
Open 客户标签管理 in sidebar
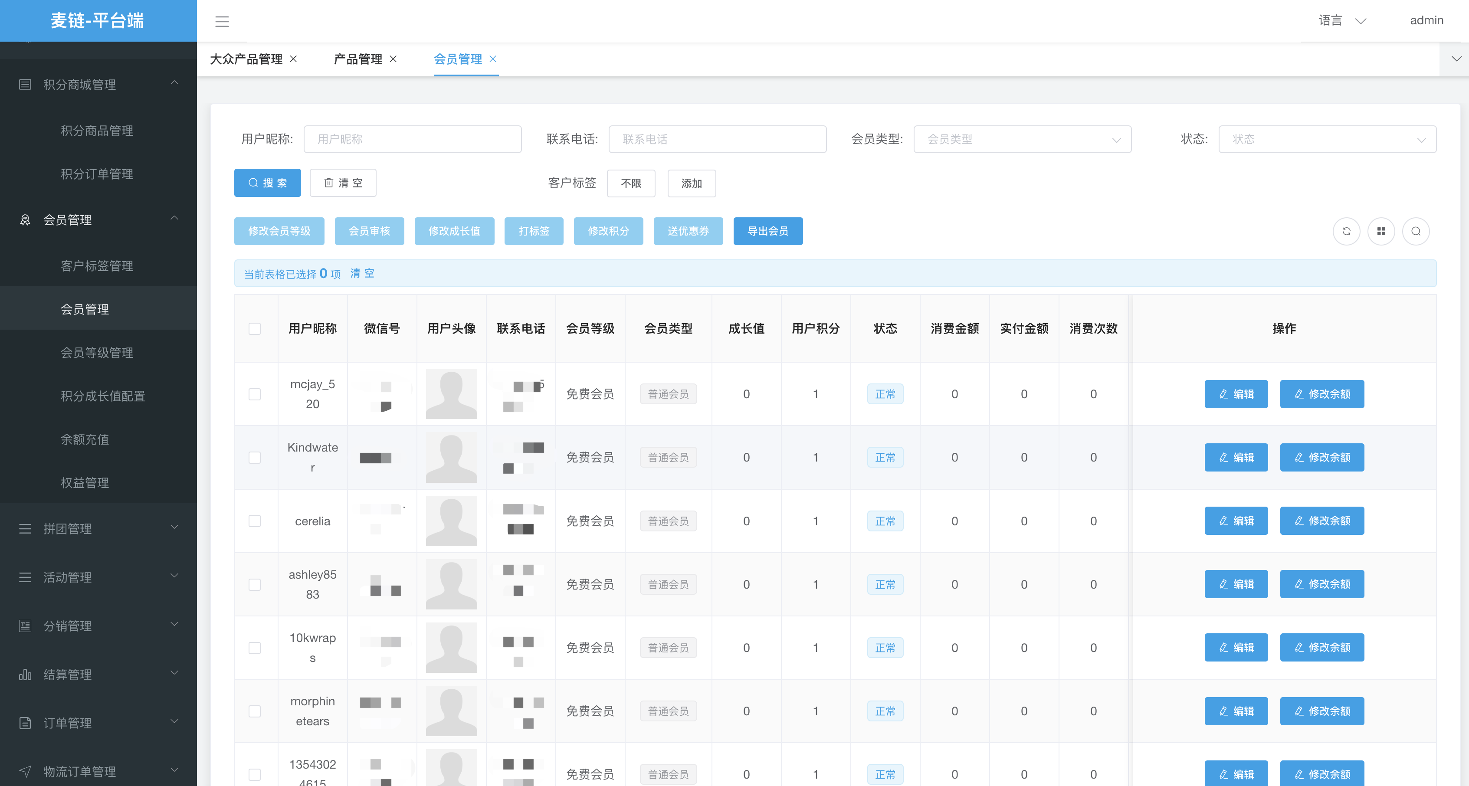(x=97, y=265)
